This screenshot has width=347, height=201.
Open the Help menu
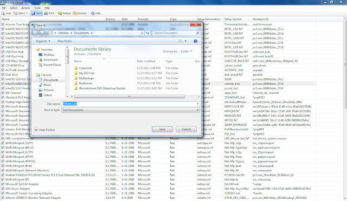click(47, 8)
